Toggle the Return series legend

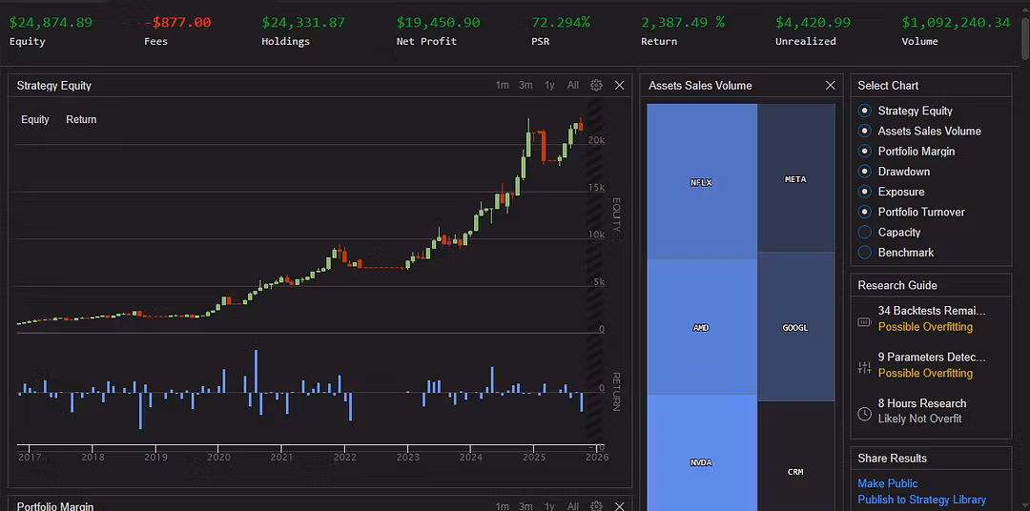coord(81,119)
